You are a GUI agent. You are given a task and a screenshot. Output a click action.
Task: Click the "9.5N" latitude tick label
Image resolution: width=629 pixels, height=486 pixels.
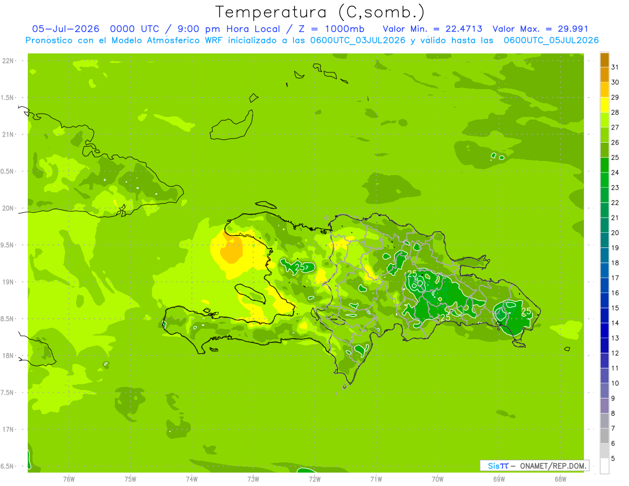pyautogui.click(x=7, y=245)
